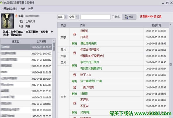Open the 关于 menu
The image size is (173, 118).
30,9
